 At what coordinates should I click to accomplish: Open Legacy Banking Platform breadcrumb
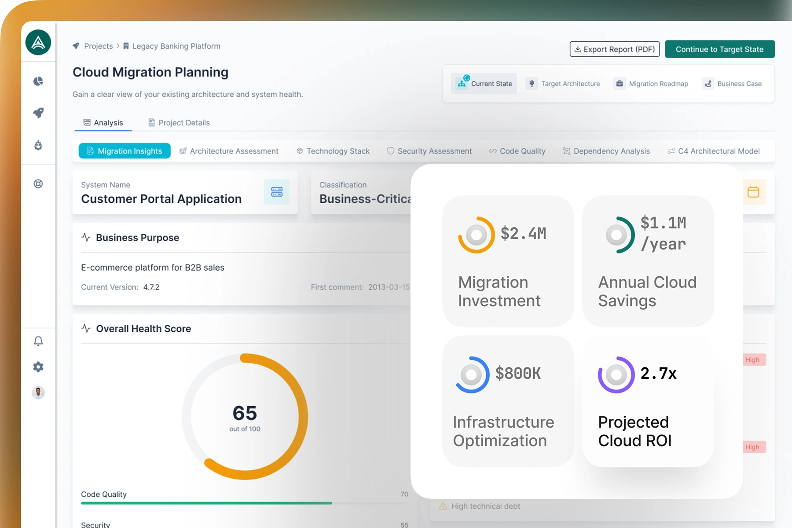click(176, 46)
